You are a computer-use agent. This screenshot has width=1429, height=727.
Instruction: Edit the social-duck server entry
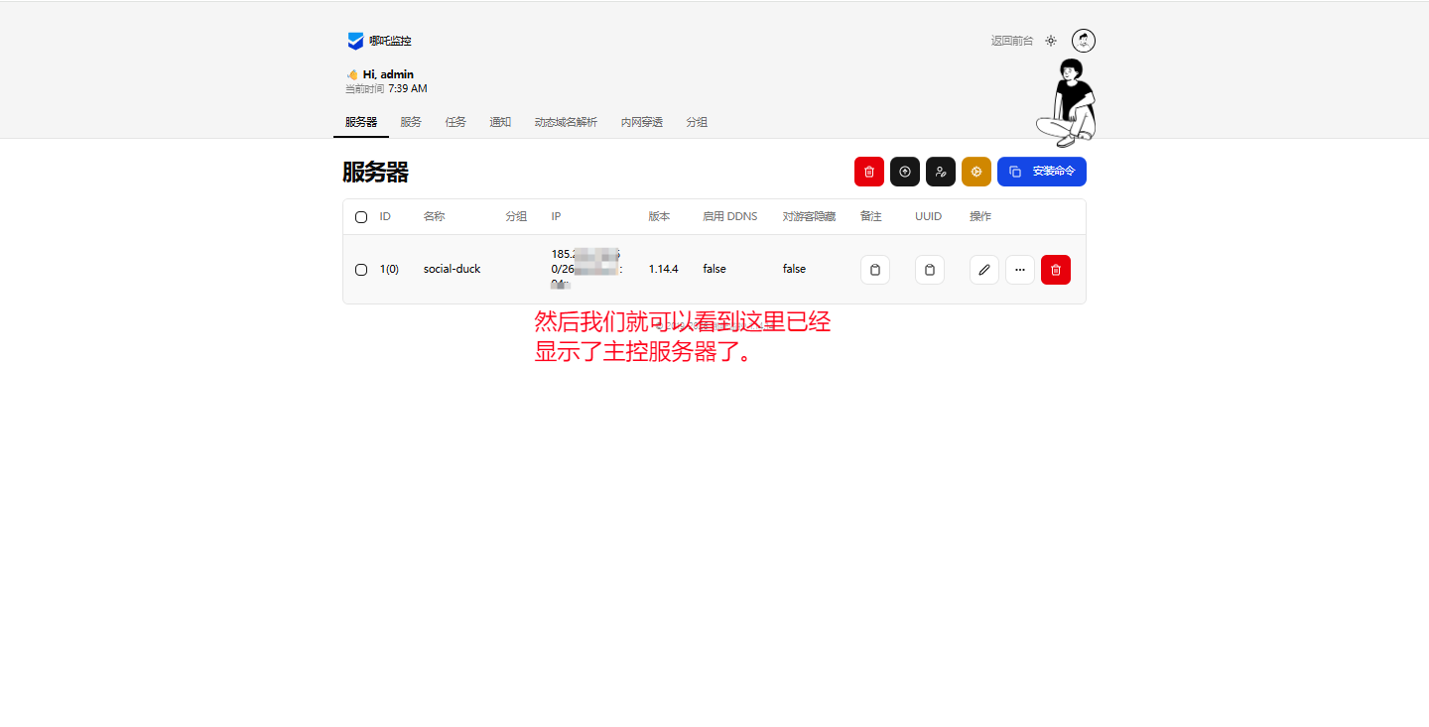983,270
